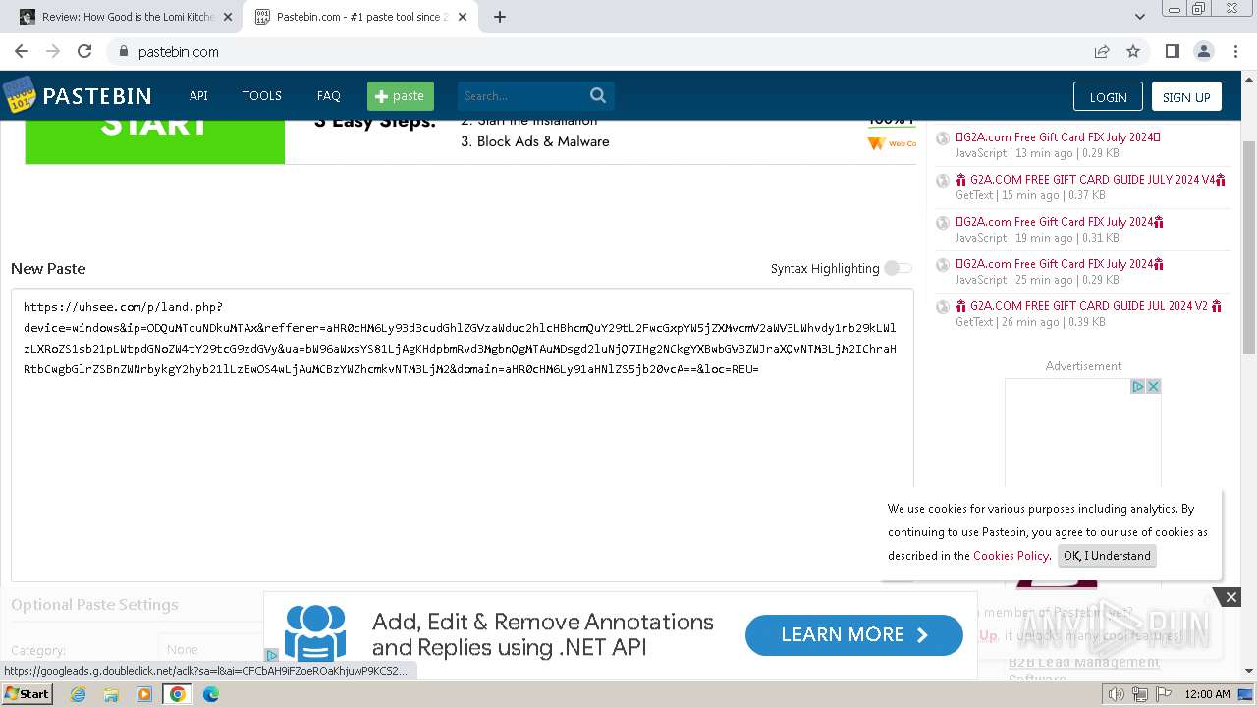
Task: Close the Pastebin.com tab
Action: click(463, 17)
